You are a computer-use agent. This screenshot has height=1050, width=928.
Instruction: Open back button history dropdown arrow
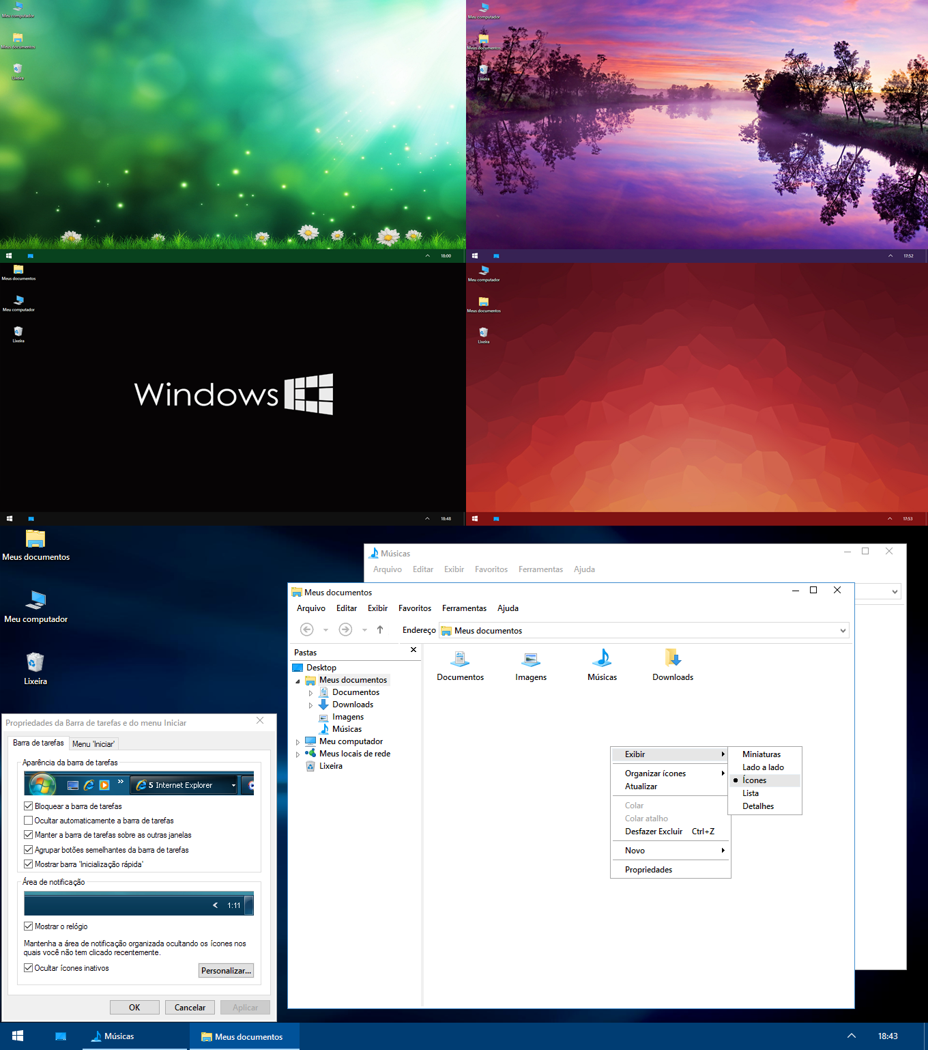tap(325, 630)
